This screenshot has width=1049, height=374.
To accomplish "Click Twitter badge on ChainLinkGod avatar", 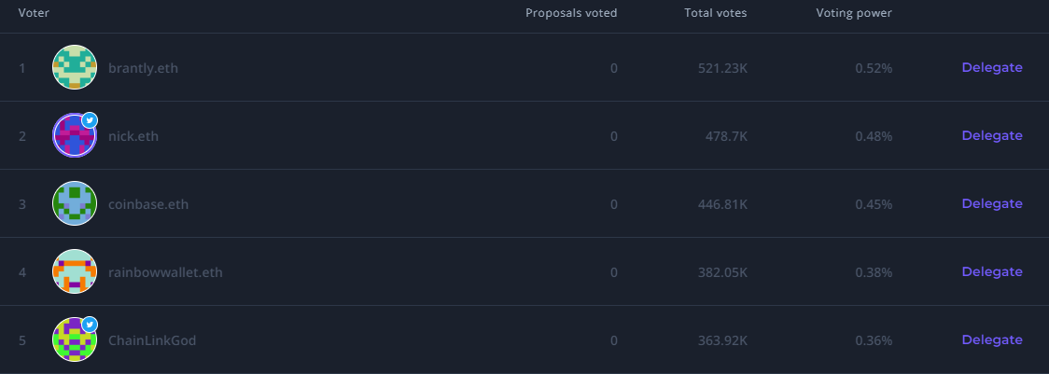I will [x=90, y=326].
